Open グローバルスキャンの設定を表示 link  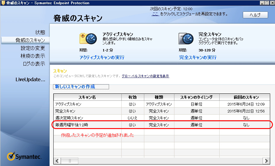click(145, 76)
